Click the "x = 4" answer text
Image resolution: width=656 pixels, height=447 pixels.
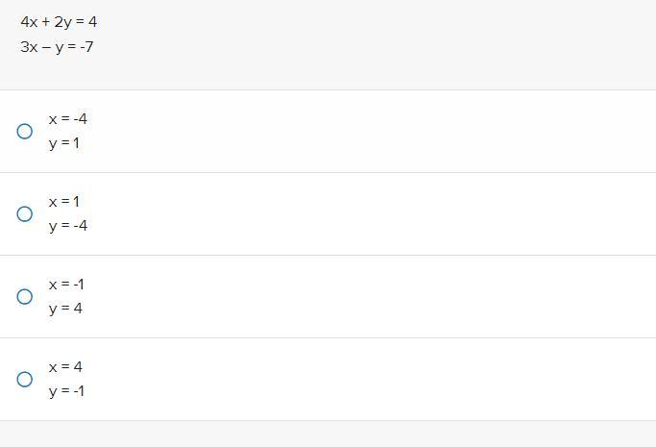[x=65, y=367]
